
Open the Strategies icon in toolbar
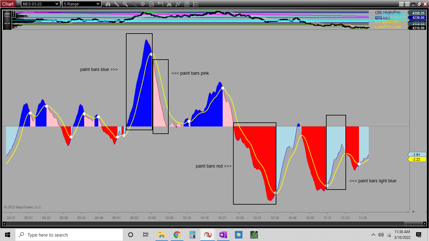[x=187, y=4]
